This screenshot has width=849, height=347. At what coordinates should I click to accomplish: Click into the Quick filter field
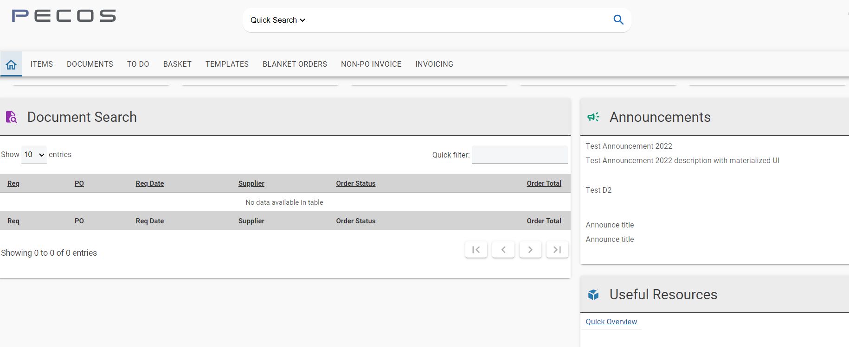click(520, 155)
